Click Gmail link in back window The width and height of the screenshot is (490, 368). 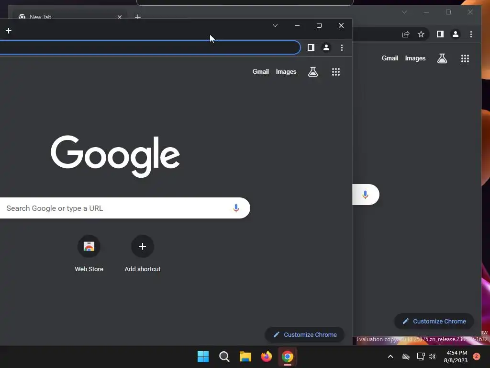(x=390, y=58)
